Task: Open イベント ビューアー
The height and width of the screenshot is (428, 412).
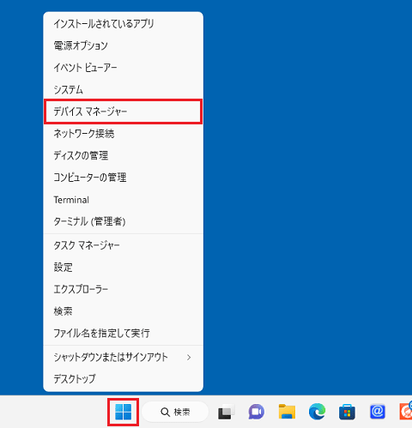Action: [x=124, y=68]
